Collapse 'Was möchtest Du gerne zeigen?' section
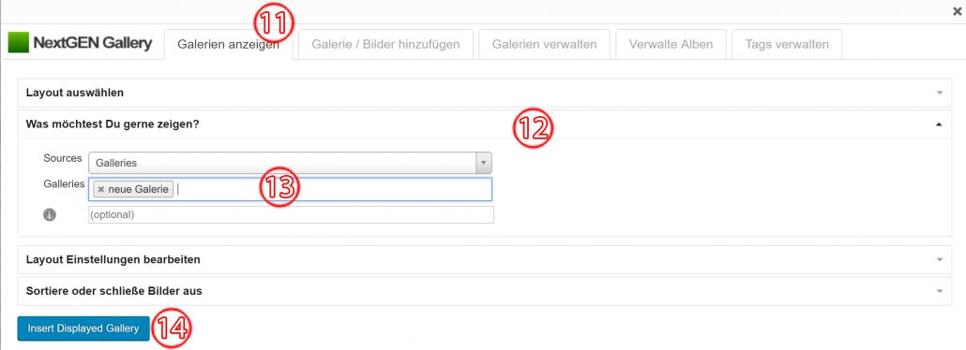This screenshot has height=350, width=966. coord(485,124)
